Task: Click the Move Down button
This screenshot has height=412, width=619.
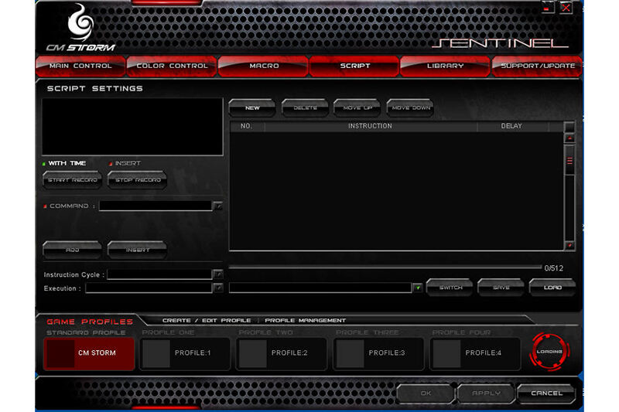Action: tap(411, 107)
